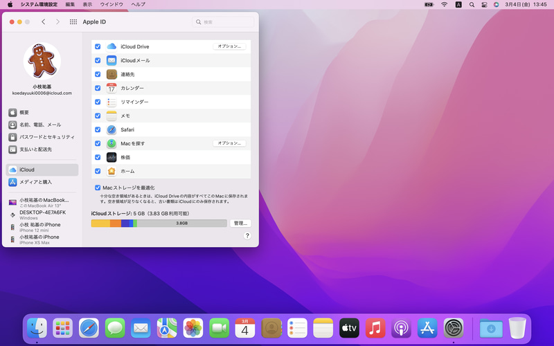
Task: Open Calendar from the Dock
Action: [245, 328]
